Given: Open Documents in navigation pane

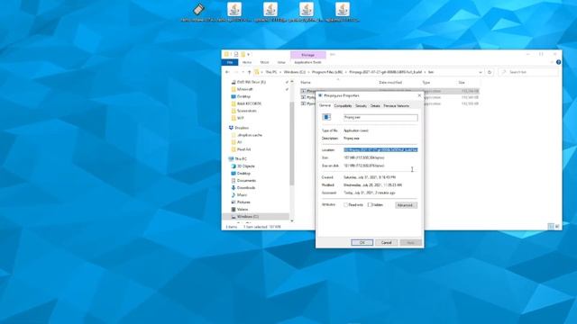Looking at the screenshot, I should tap(243, 181).
